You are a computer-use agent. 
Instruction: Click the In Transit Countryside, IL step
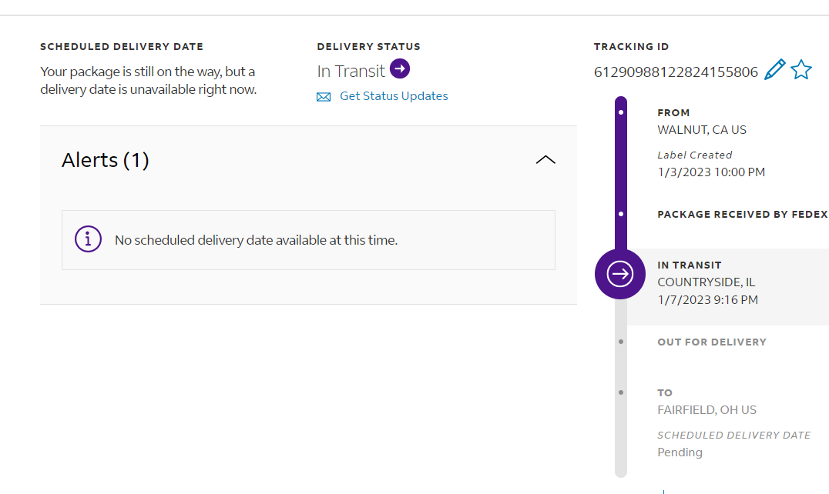706,282
